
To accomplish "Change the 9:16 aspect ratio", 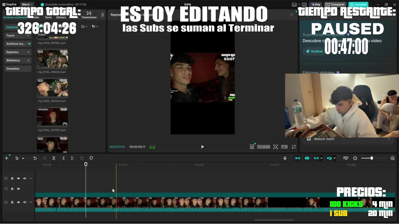I will (284, 147).
